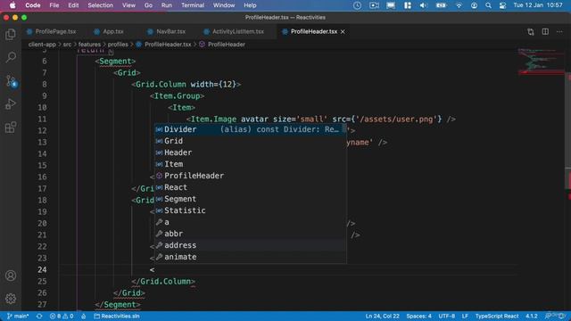Open the Terminal menu
Image resolution: width=571 pixels, height=321 pixels.
click(193, 5)
